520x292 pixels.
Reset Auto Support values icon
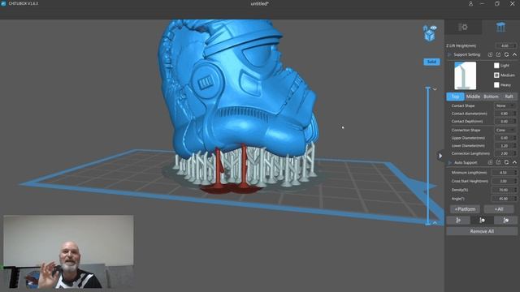click(x=506, y=162)
